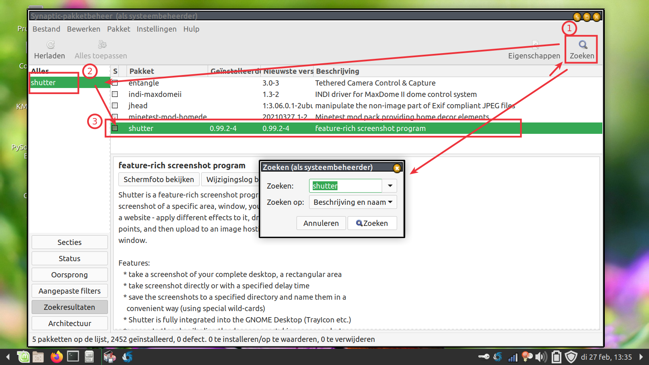Switch to the Synaptic package manager taskbar icon
This screenshot has height=365, width=649.
110,357
